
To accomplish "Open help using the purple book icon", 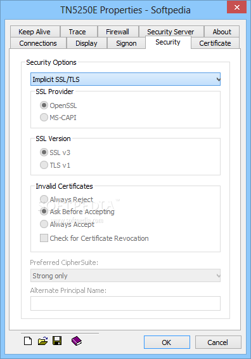I will click(77, 341).
